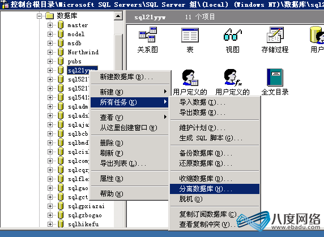Click the Northwind database cylinder icon
The image size is (324, 237).
(x=61, y=52)
